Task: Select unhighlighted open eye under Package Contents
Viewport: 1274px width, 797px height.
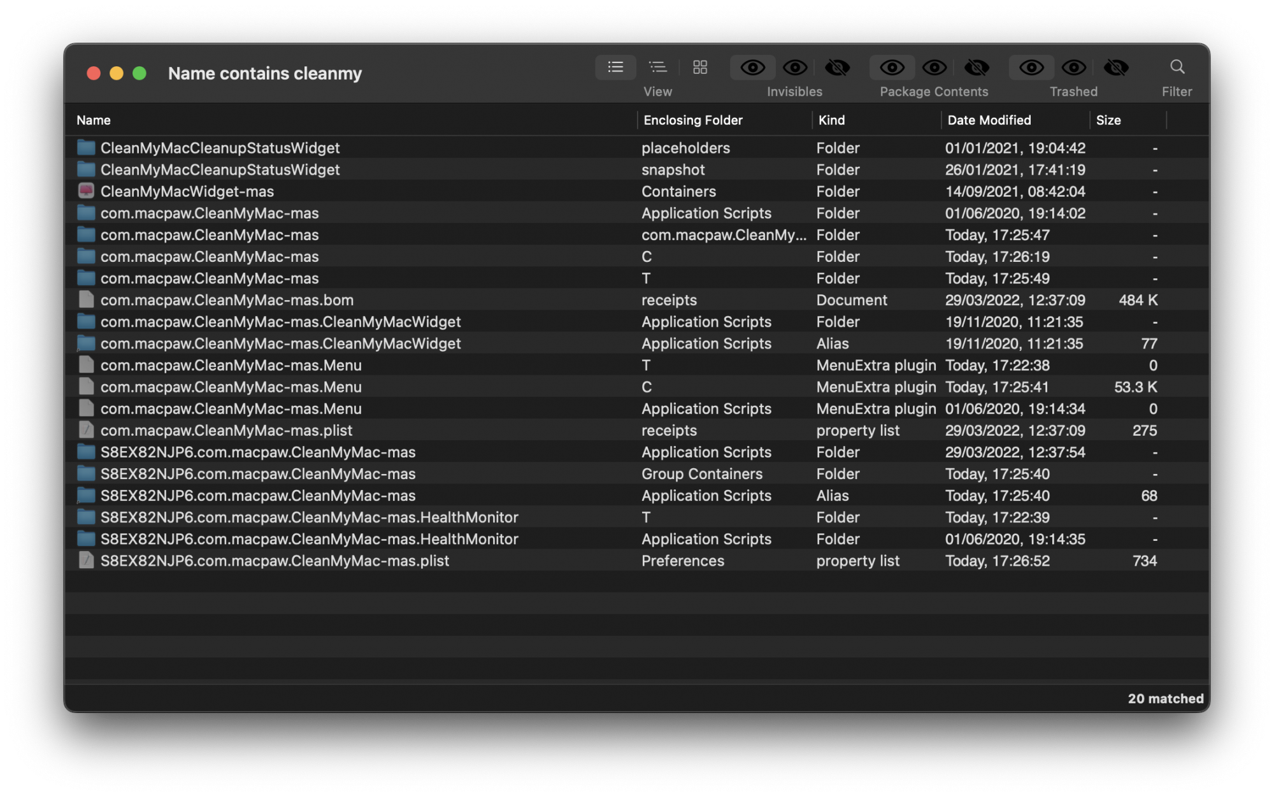Action: point(934,67)
